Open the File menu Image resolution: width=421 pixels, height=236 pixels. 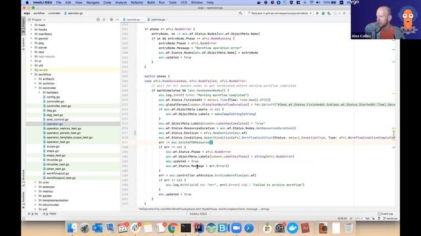tap(59, 3)
